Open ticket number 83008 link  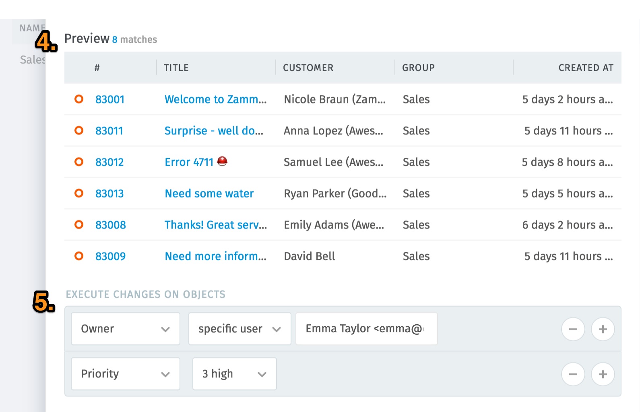tap(111, 225)
